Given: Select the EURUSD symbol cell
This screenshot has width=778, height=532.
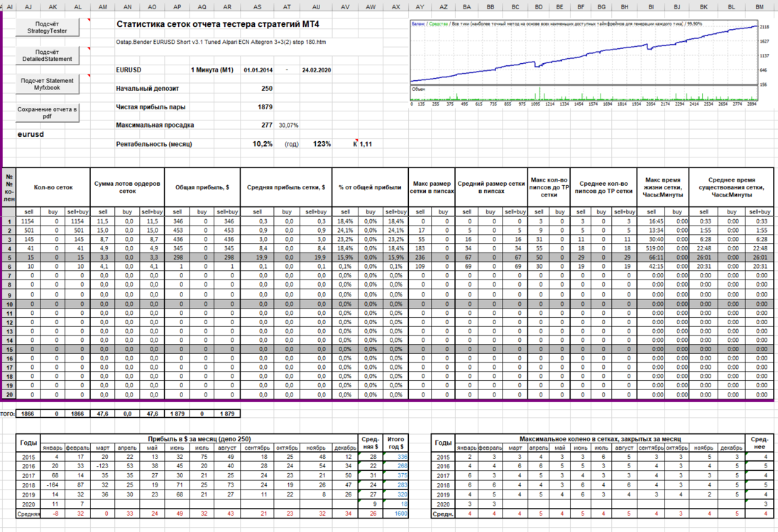Looking at the screenshot, I should point(128,70).
